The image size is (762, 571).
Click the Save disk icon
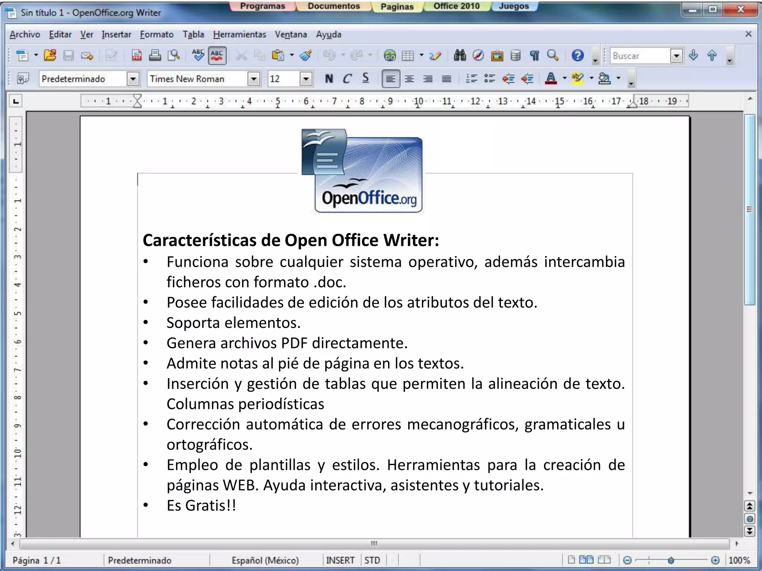point(68,56)
